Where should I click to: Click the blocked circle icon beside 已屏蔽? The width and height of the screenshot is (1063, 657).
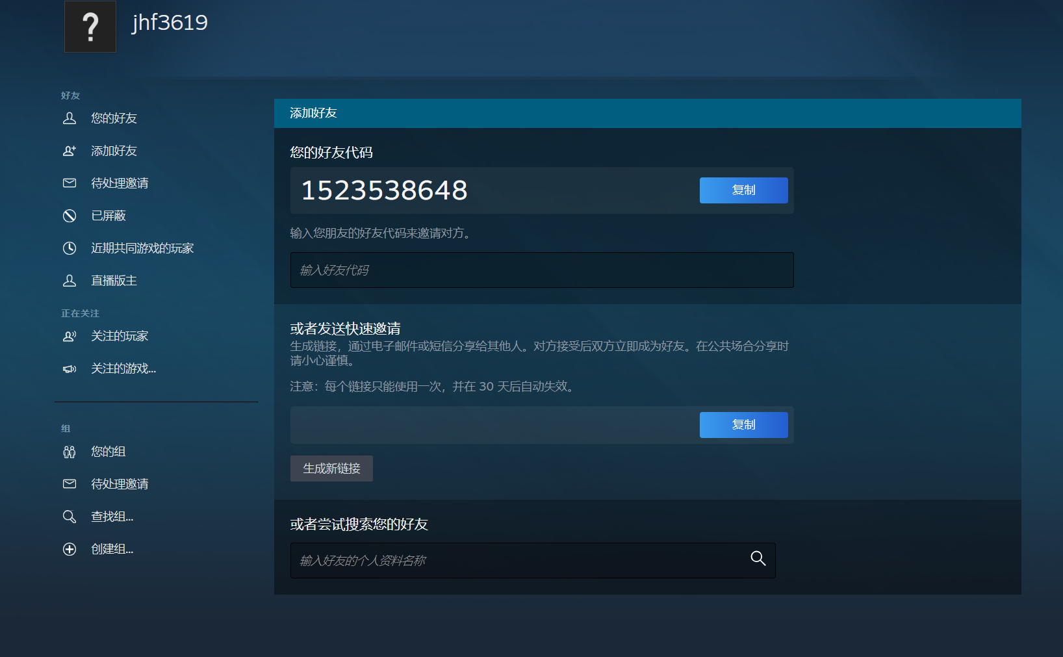click(x=70, y=216)
